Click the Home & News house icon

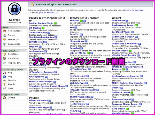click(x=4, y=31)
